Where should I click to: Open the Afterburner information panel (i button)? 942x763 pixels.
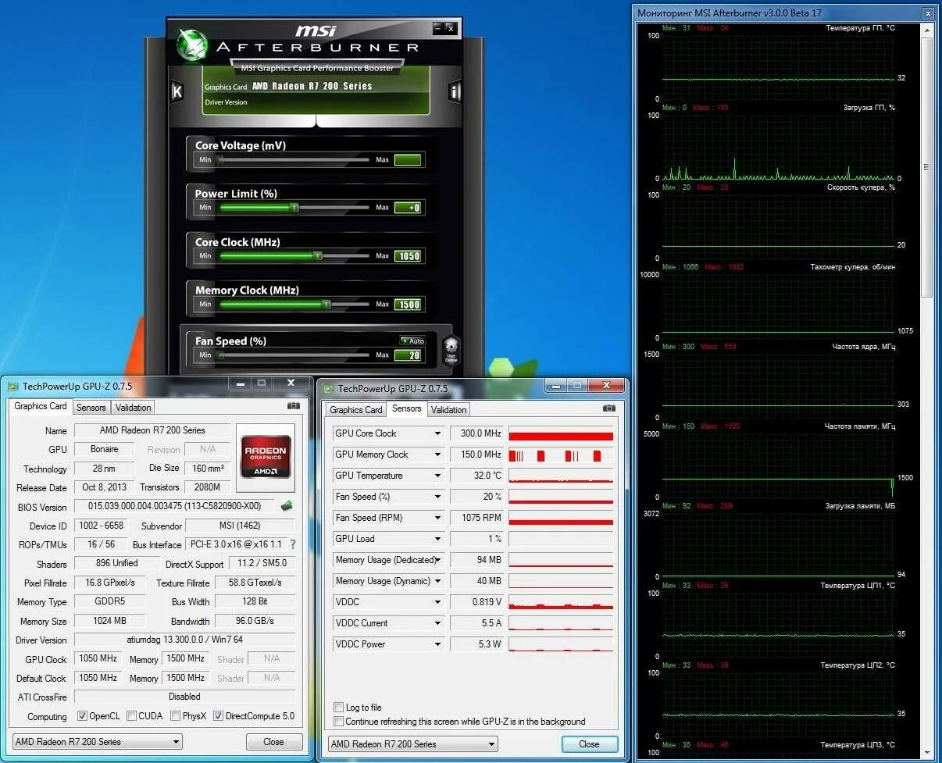click(455, 91)
